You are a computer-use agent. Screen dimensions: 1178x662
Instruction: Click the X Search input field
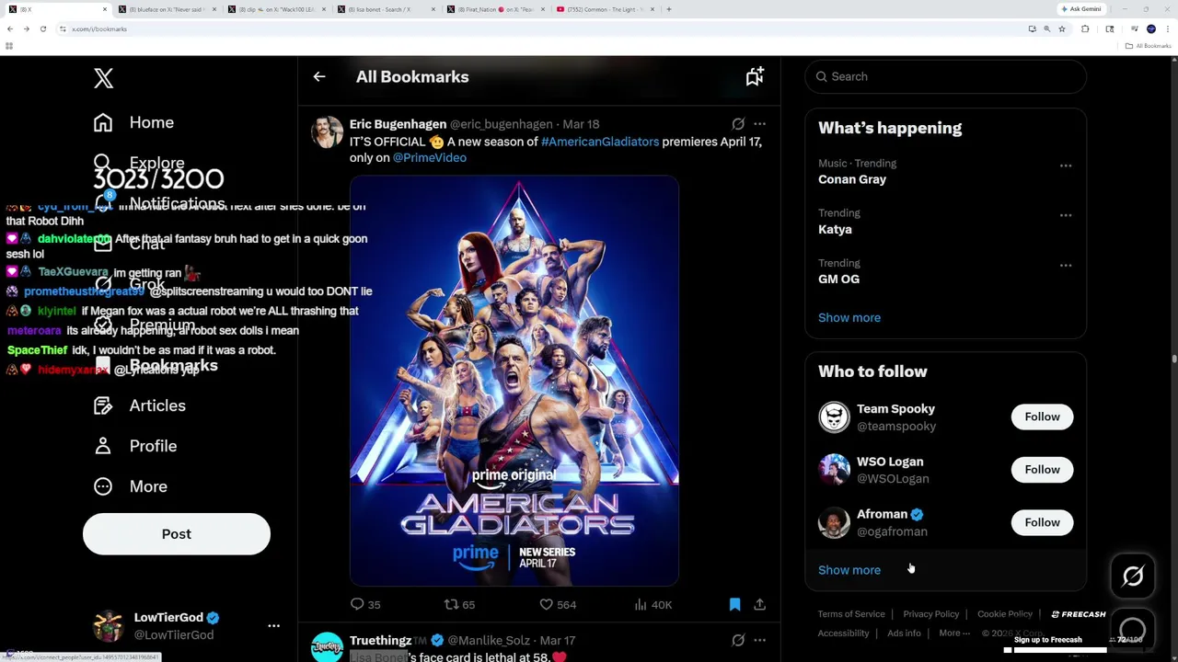click(x=946, y=77)
